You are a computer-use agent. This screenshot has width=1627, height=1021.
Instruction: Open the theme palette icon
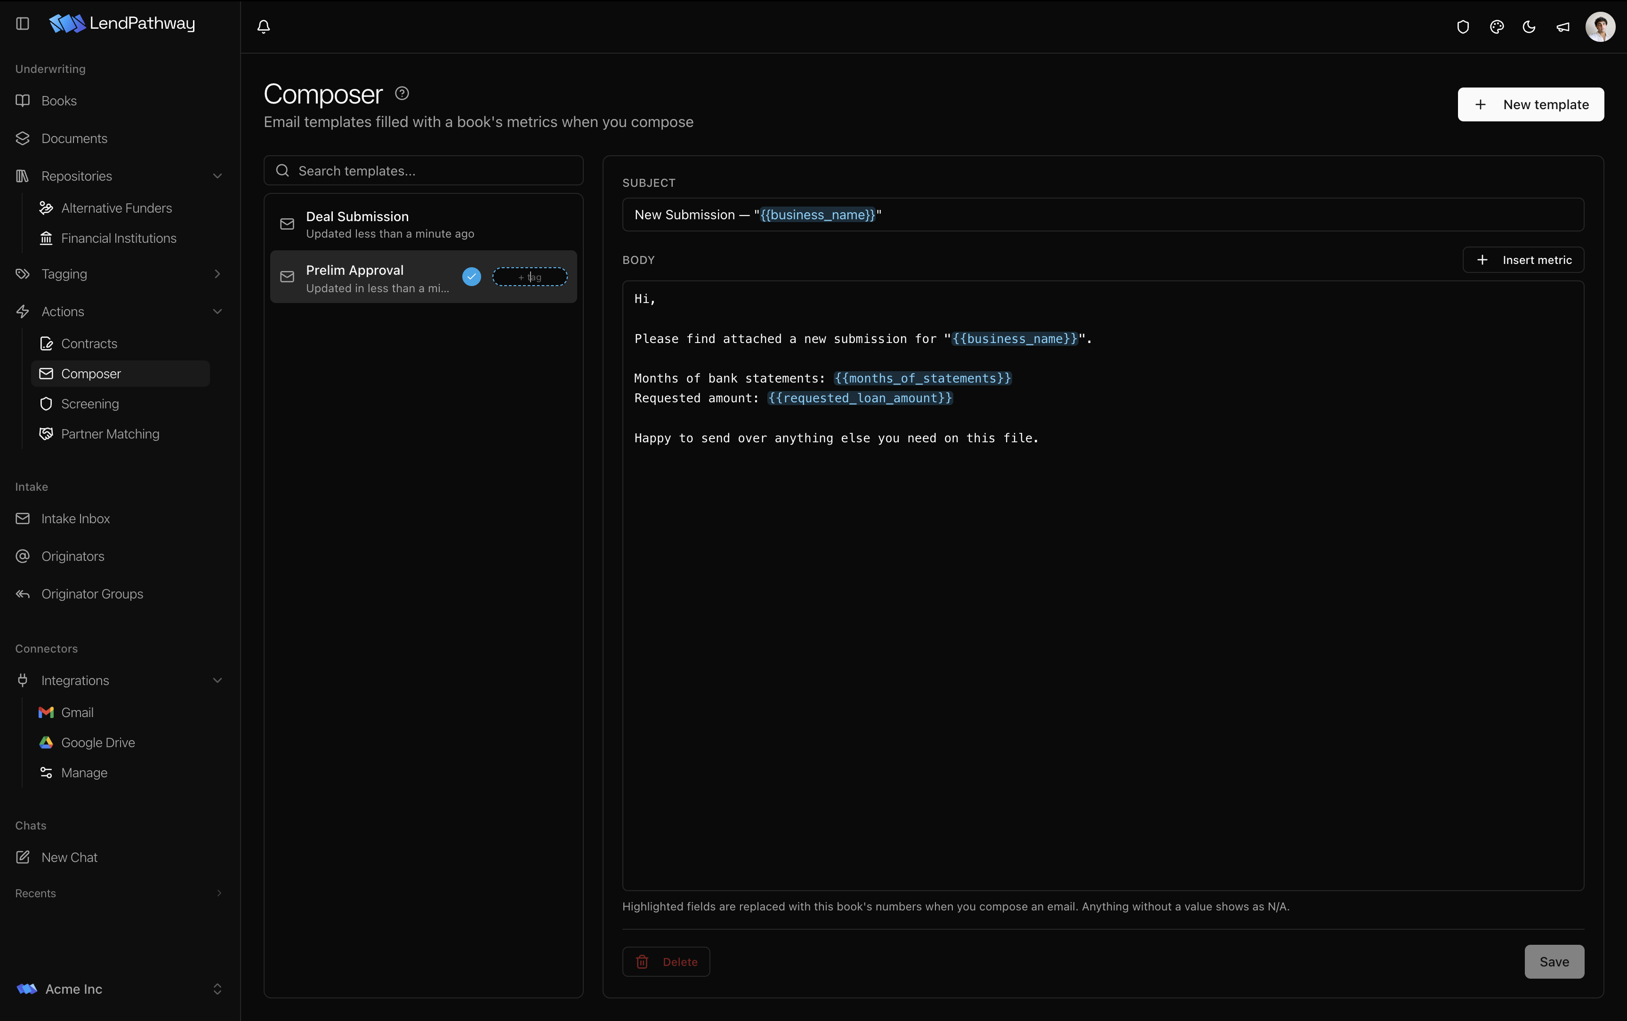click(1497, 27)
